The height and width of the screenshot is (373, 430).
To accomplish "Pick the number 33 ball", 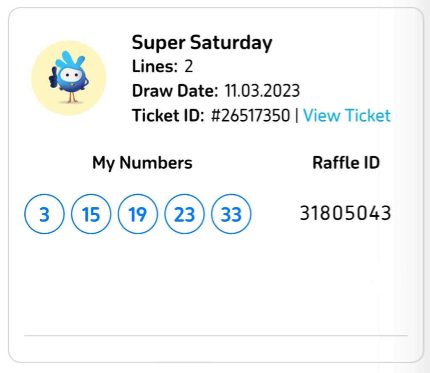I will [x=231, y=214].
